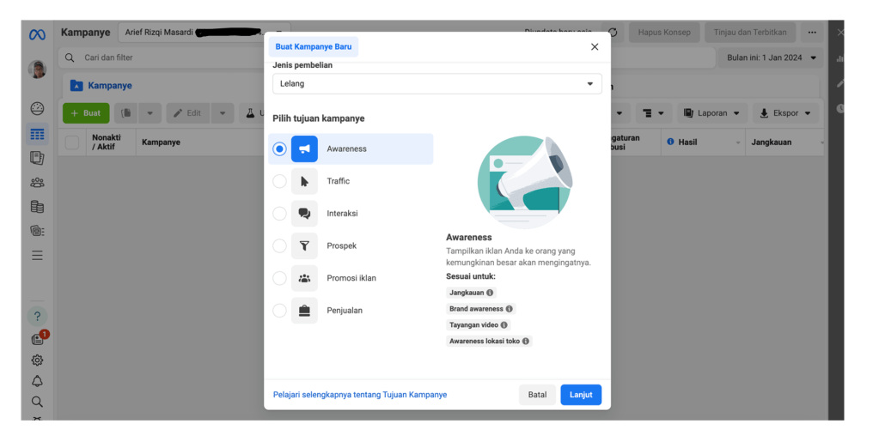This screenshot has width=879, height=448.
Task: Select the Prospek radio button
Action: [279, 245]
